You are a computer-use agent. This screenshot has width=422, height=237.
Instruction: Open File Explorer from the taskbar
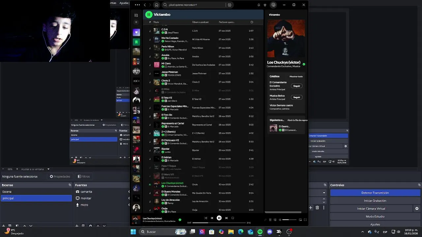click(231, 232)
